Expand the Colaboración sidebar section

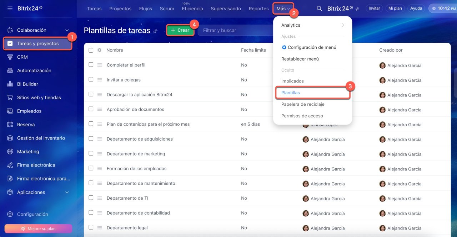click(67, 30)
